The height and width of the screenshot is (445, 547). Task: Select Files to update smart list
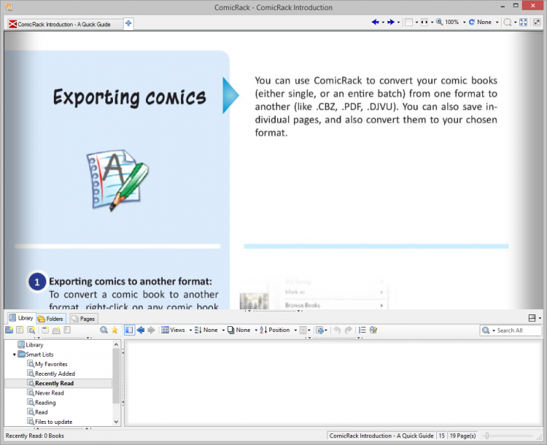point(50,422)
